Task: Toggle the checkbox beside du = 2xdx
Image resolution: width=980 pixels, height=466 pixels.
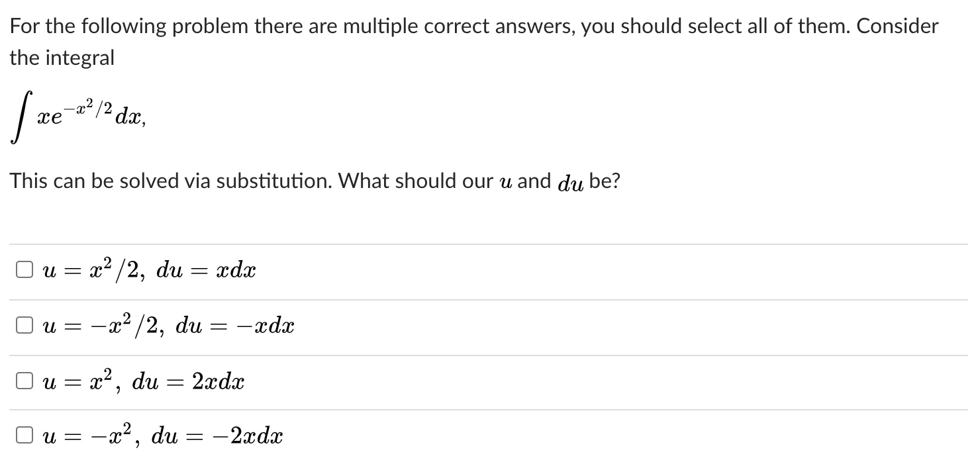Action: [24, 379]
